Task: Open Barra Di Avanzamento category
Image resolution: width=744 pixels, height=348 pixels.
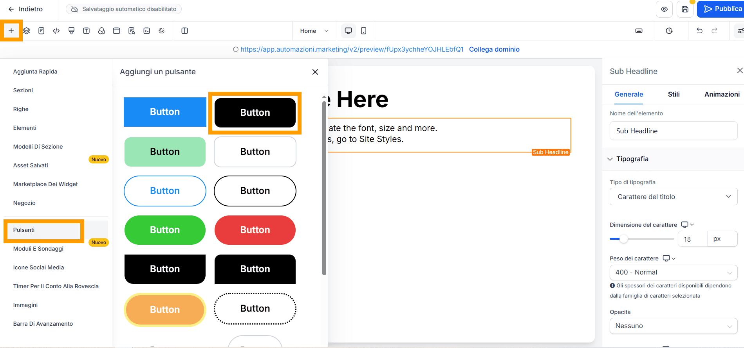Action: tap(43, 324)
